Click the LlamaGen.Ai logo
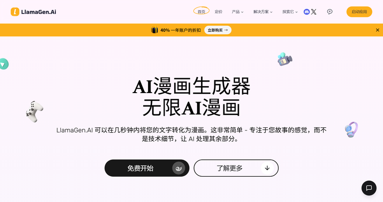The height and width of the screenshot is (202, 383). (x=33, y=12)
